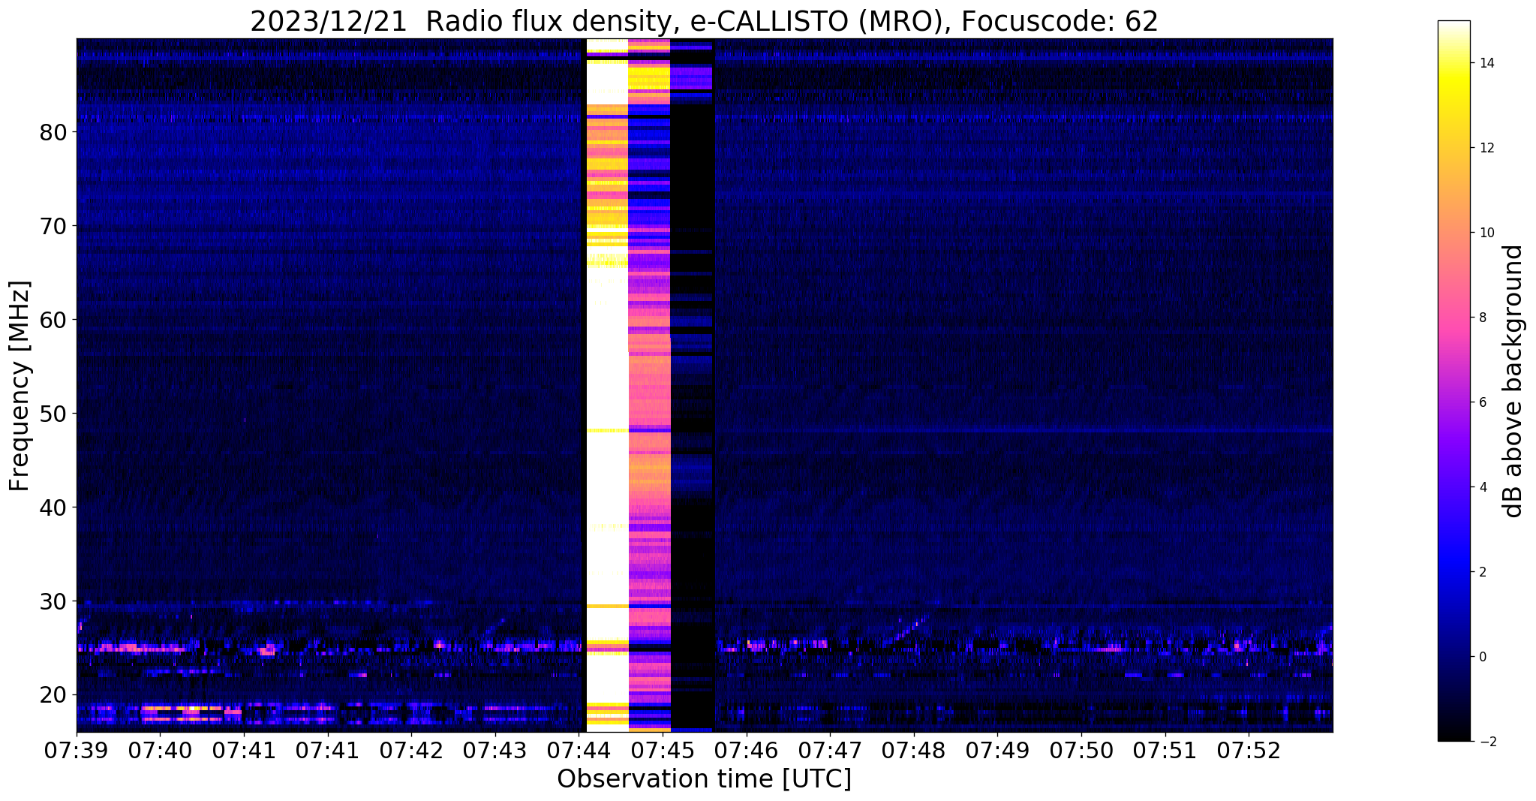The image size is (1536, 801).
Task: Click the 07:45 time tick label
Action: point(663,750)
